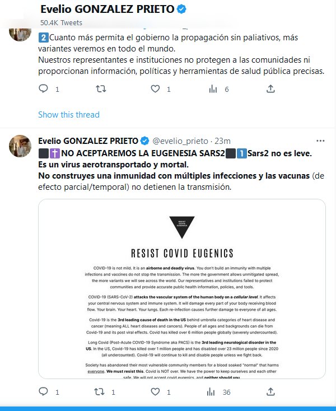Image resolution: width=336 pixels, height=411 pixels.
Task: Like the first tweet with heart icon
Action: [155, 89]
